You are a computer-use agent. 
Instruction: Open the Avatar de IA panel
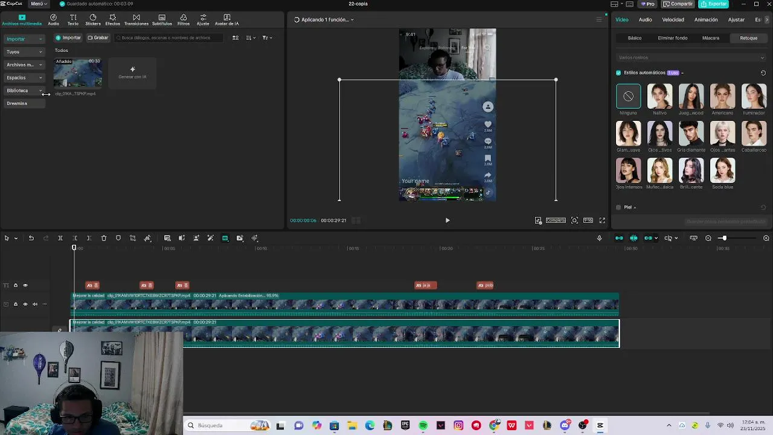[227, 20]
